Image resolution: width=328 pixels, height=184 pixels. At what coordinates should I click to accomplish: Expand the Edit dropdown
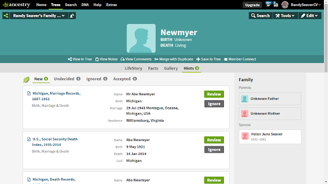pos(310,16)
